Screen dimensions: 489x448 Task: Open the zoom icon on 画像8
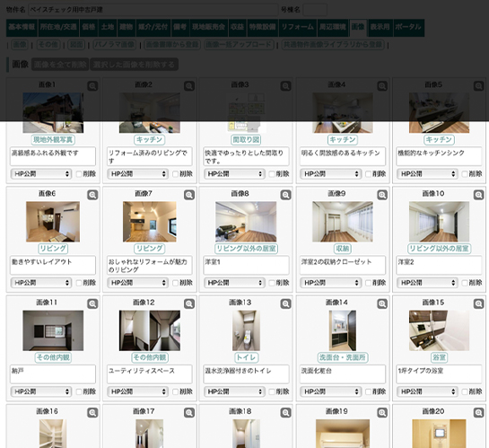tap(285, 195)
